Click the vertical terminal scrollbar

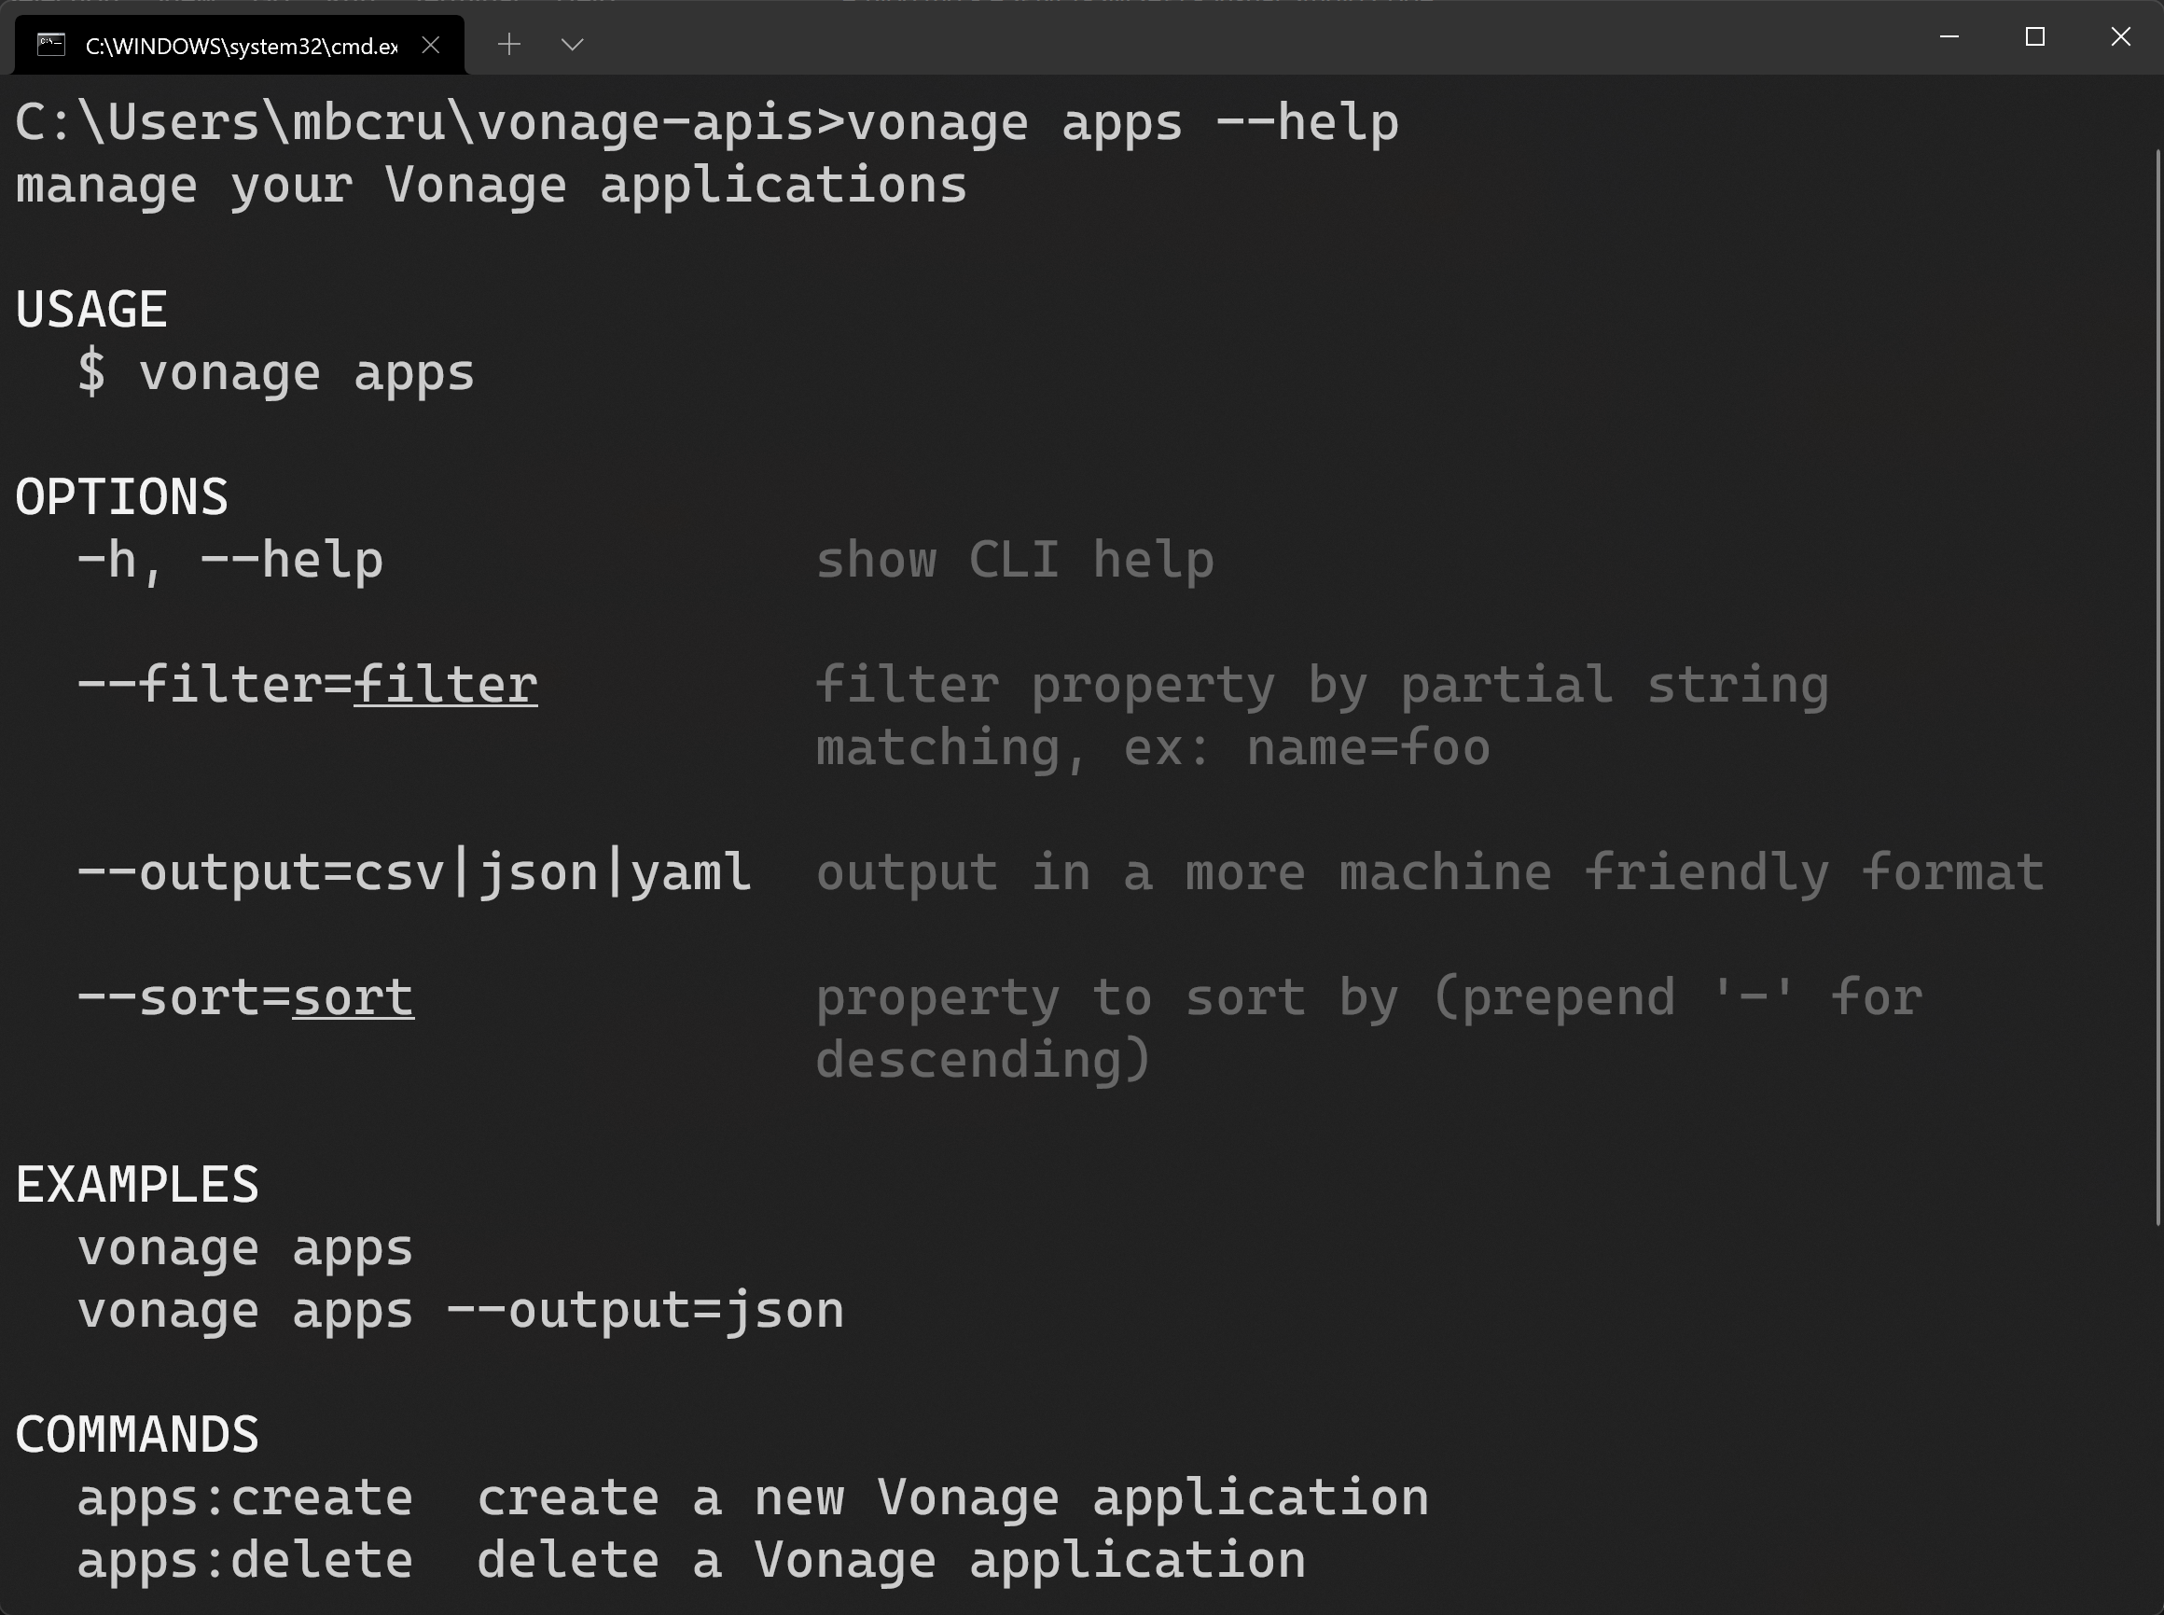2157,687
